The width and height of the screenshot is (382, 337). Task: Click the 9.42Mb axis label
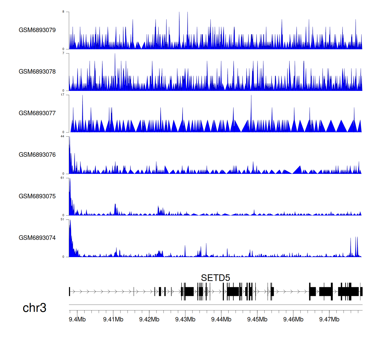tap(149, 319)
